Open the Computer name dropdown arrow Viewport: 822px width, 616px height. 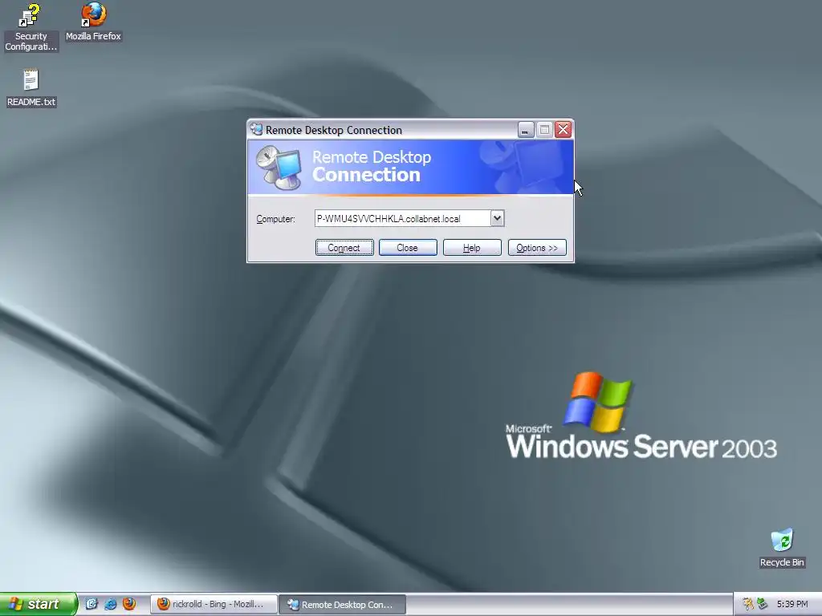point(497,218)
